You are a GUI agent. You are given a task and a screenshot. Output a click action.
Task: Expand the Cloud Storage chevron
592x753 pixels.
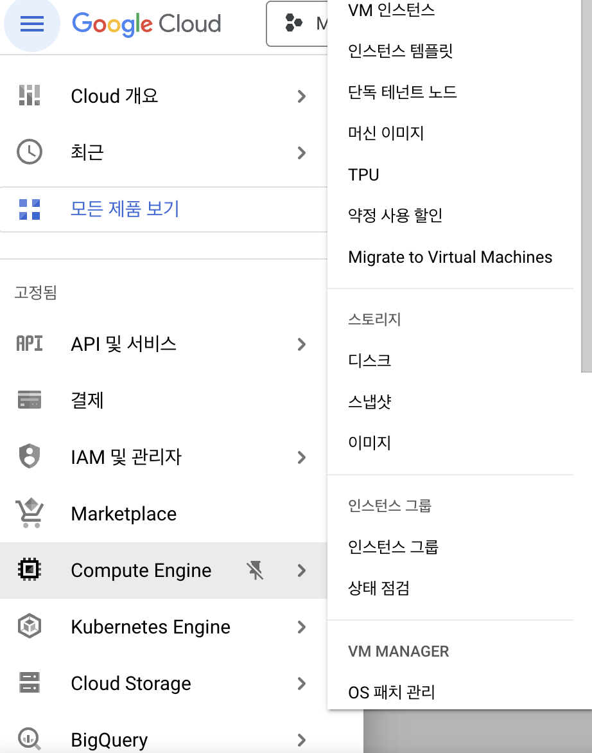pos(301,684)
